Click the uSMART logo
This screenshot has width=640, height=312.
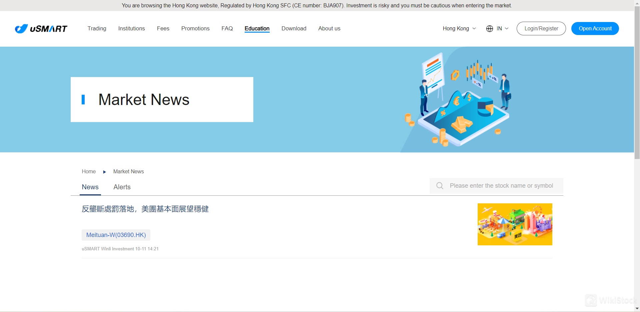(x=41, y=29)
